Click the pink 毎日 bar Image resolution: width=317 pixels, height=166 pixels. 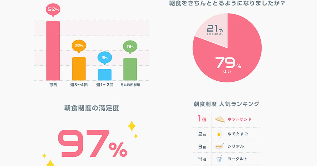pos(53,51)
